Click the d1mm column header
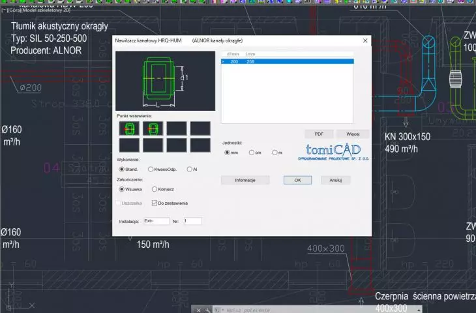This screenshot has width=476, height=313. click(x=233, y=54)
